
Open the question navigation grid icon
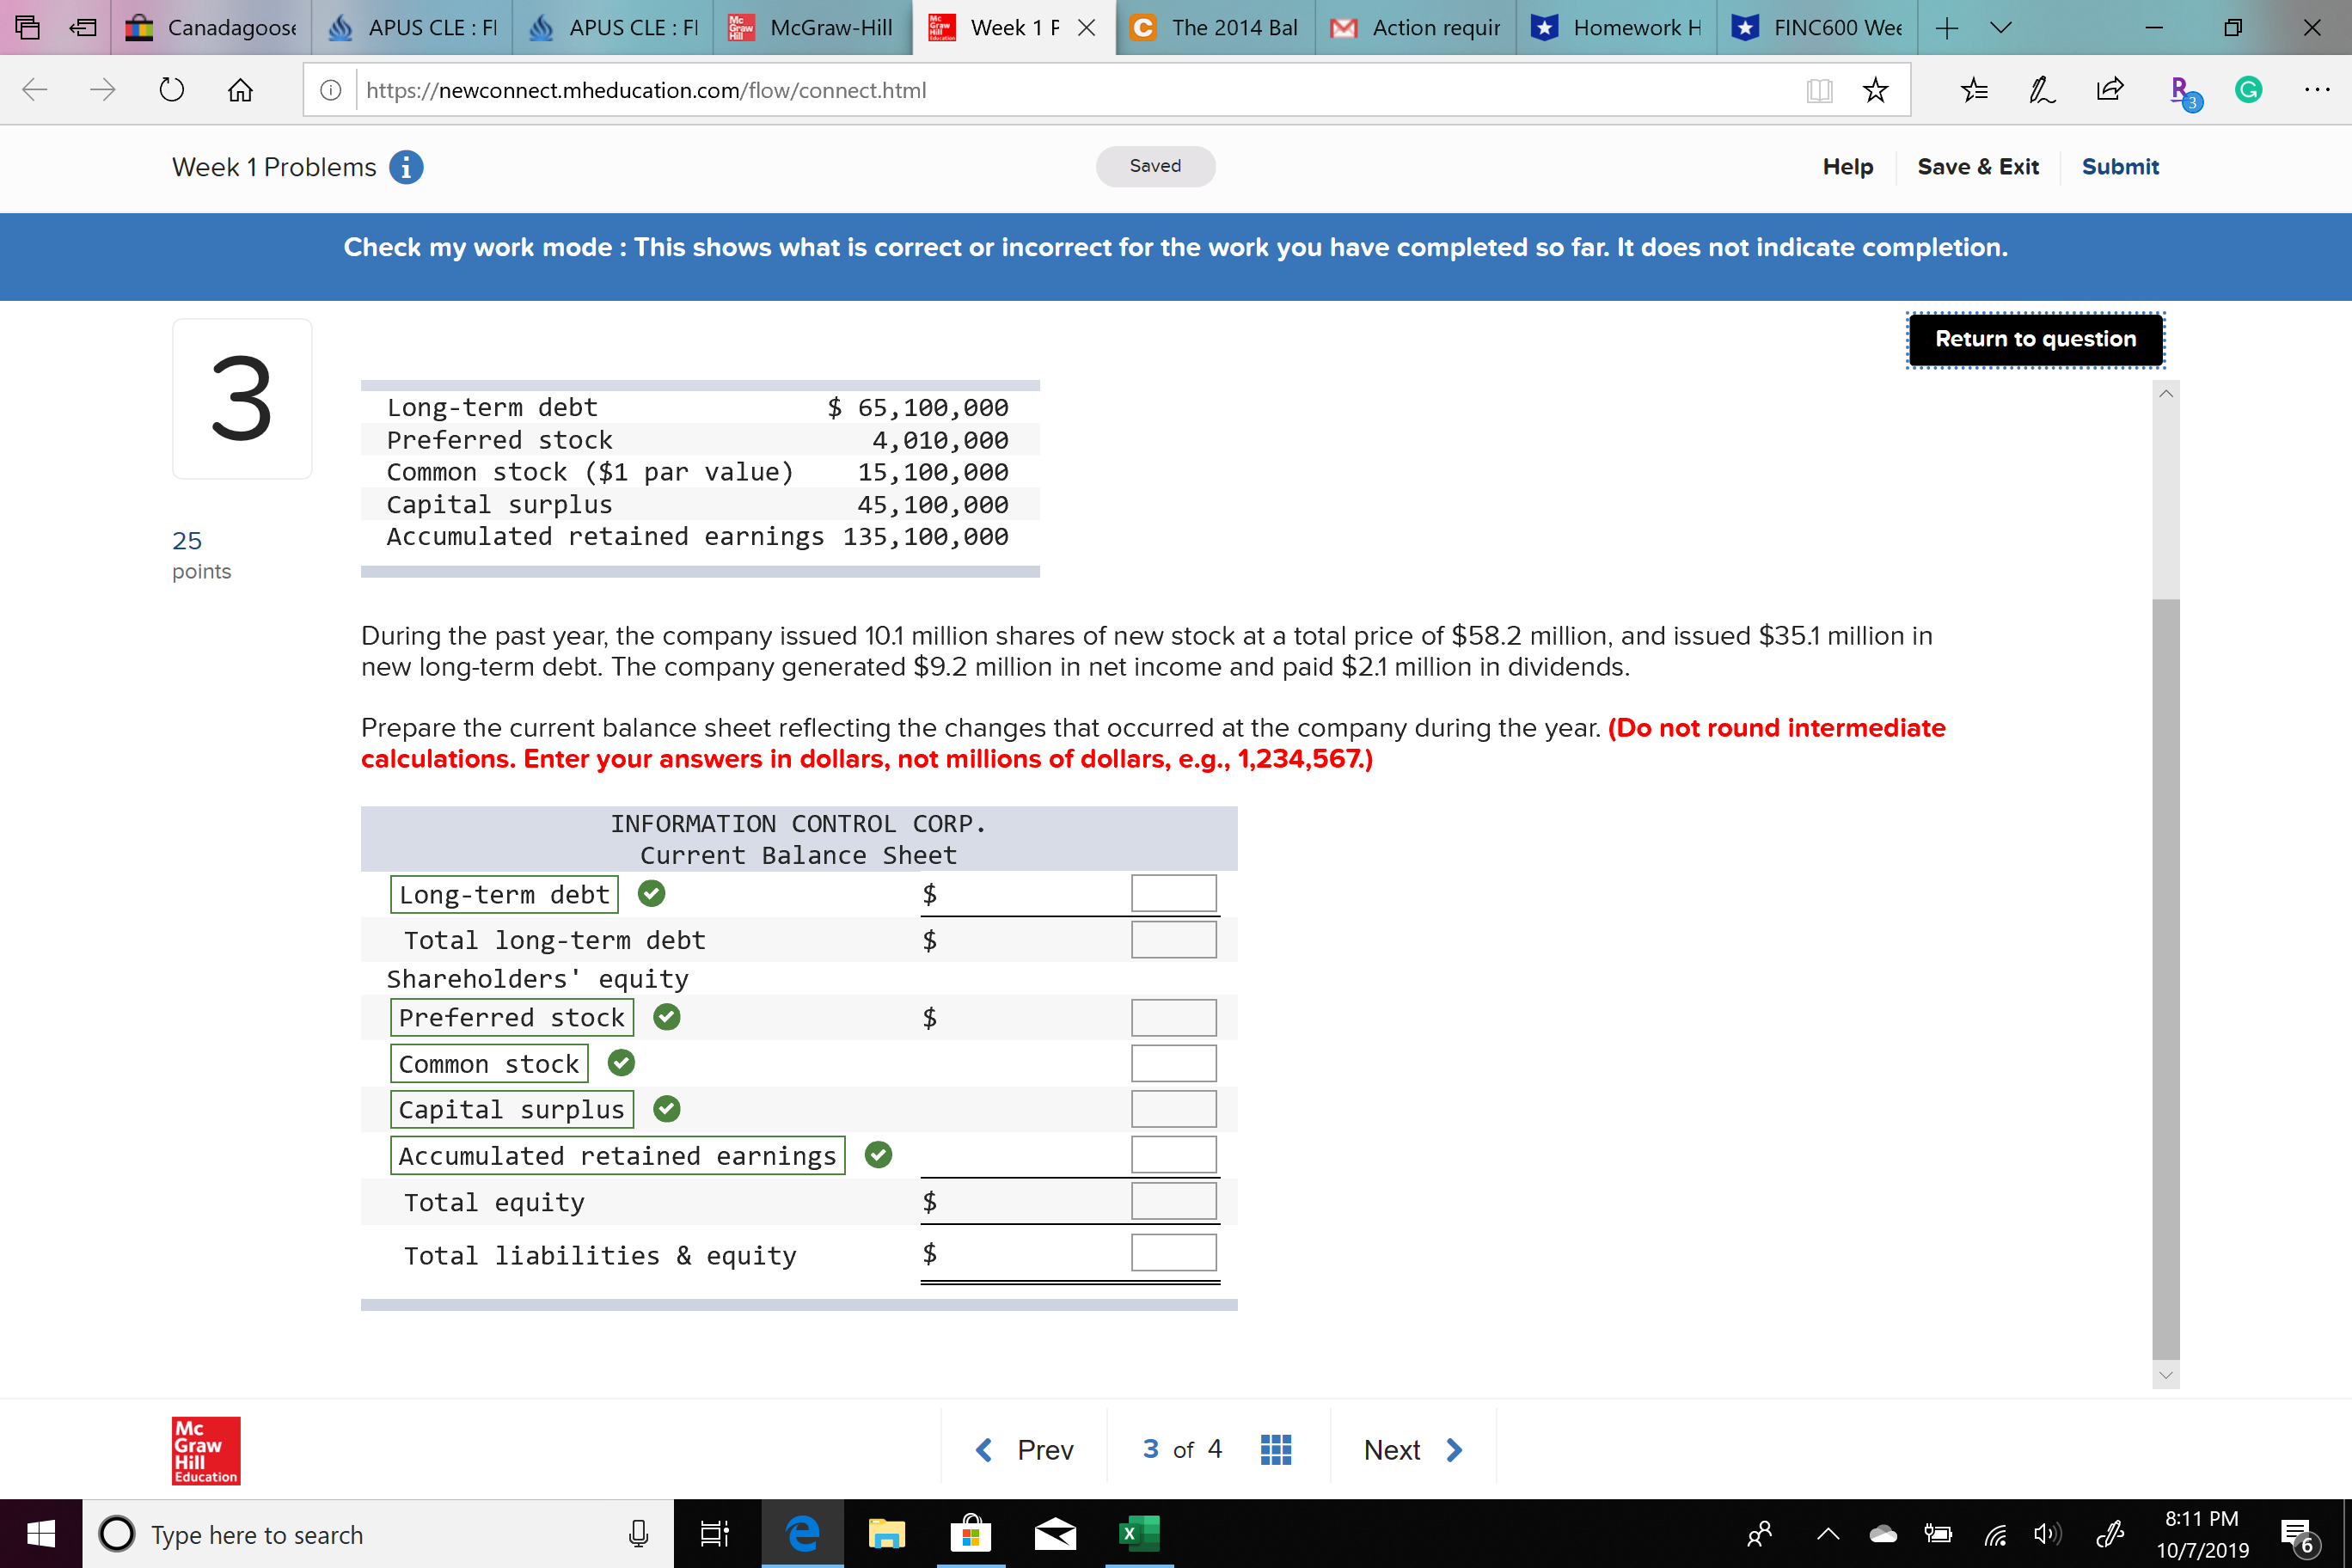[x=1274, y=1448]
